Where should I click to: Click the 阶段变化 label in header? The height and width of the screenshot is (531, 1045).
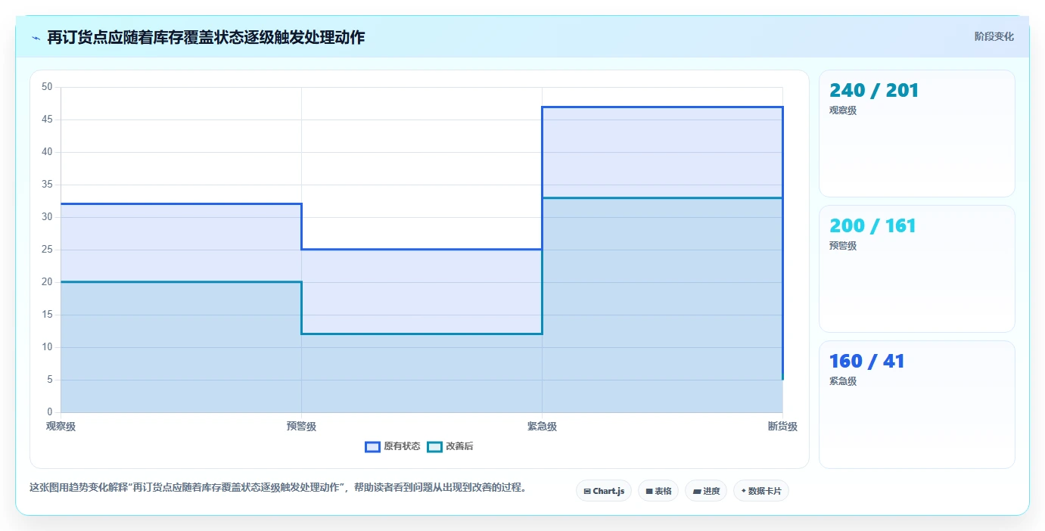(994, 36)
